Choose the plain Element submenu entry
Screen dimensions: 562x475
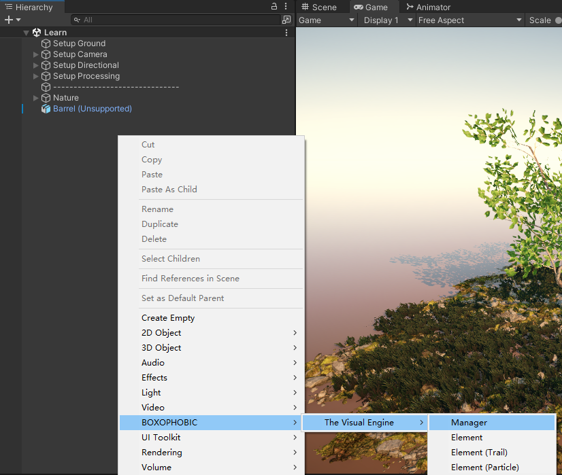click(x=492, y=438)
